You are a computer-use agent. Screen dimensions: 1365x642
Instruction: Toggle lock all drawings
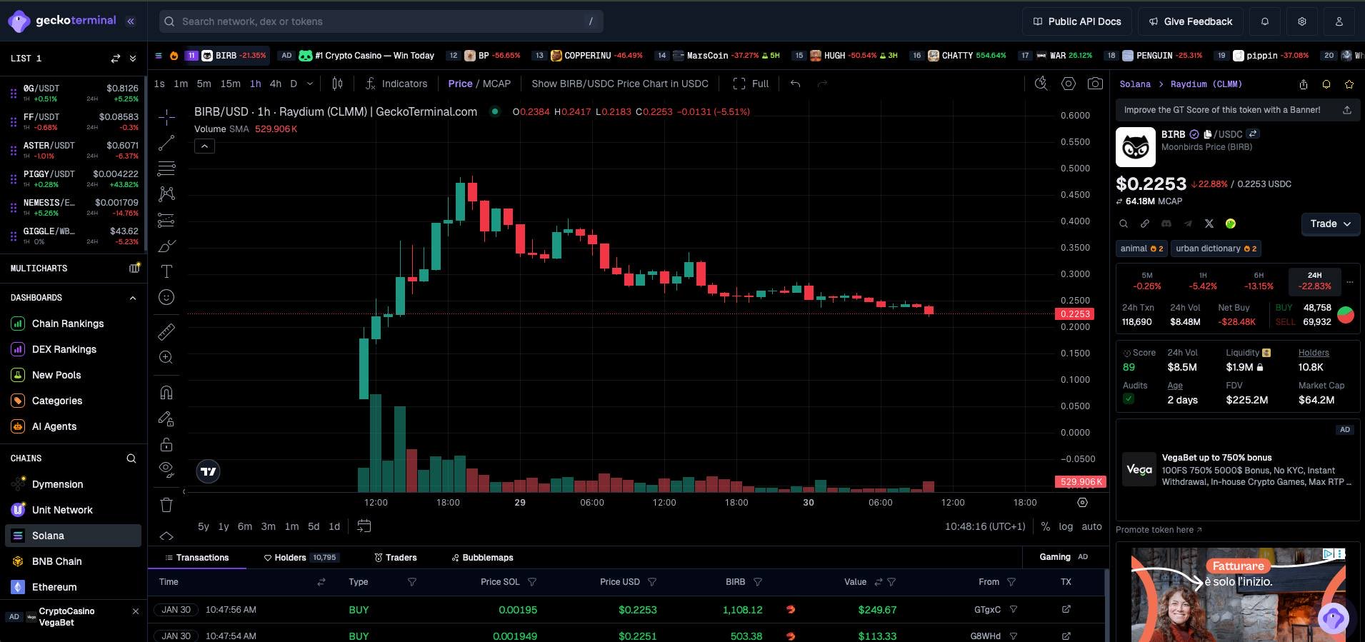click(166, 444)
